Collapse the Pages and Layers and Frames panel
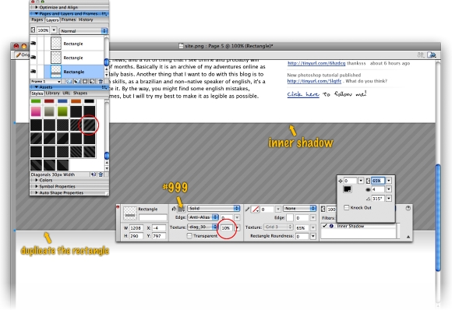Viewport: 452px width, 310px height. (37, 13)
